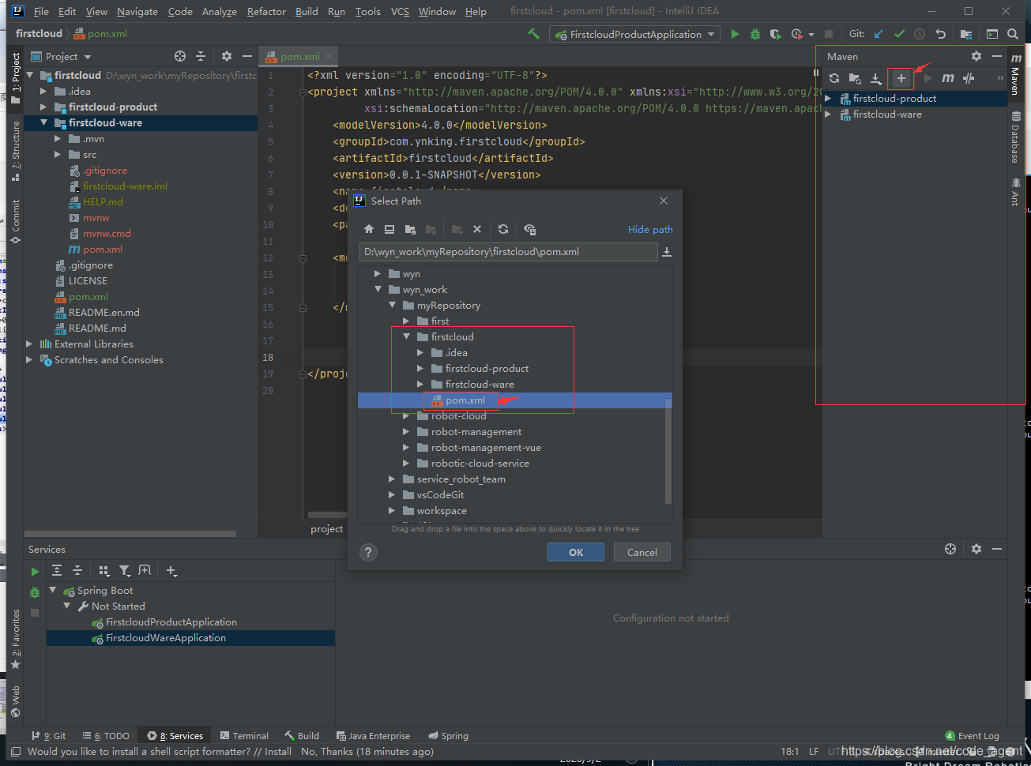Click Install shell script formatter link

(x=277, y=751)
